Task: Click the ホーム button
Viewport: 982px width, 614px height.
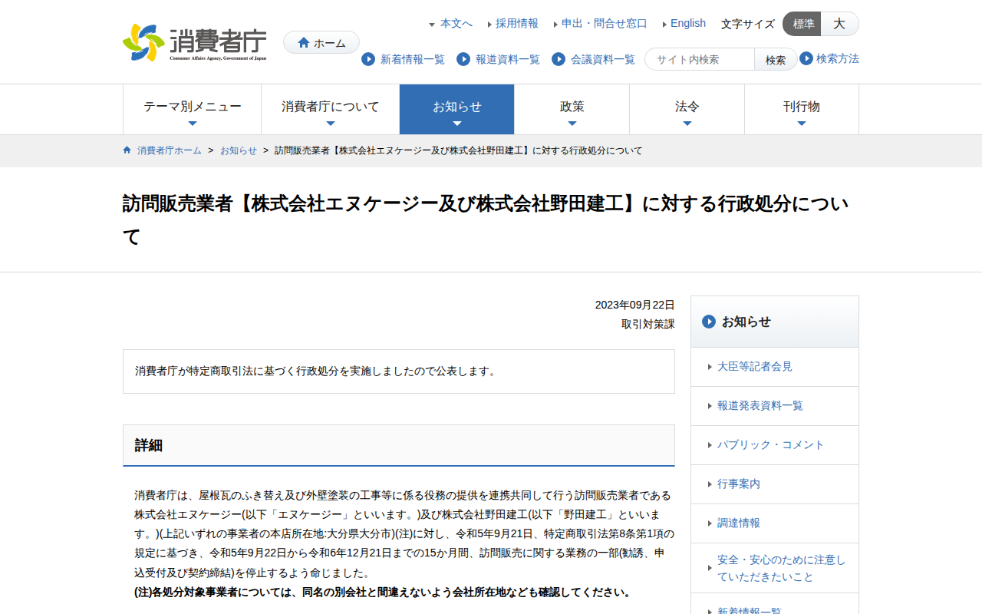Action: pyautogui.click(x=321, y=43)
